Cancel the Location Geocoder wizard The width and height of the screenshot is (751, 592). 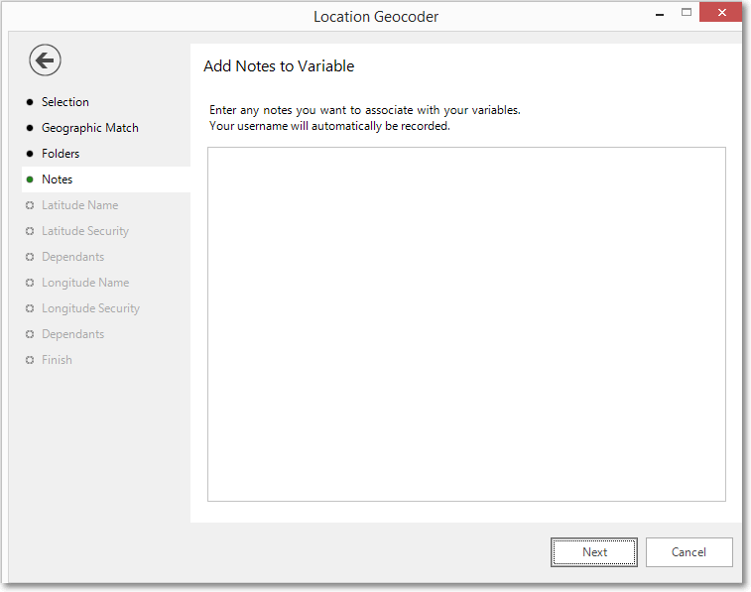pos(688,552)
